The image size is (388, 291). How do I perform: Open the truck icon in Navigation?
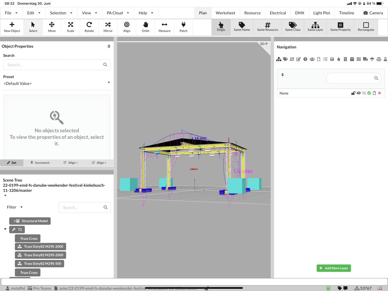[365, 59]
